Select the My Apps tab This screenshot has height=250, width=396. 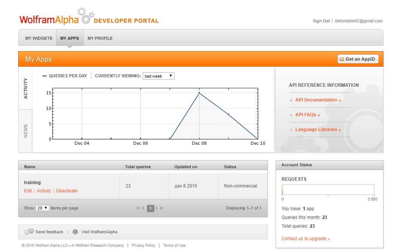click(x=70, y=38)
